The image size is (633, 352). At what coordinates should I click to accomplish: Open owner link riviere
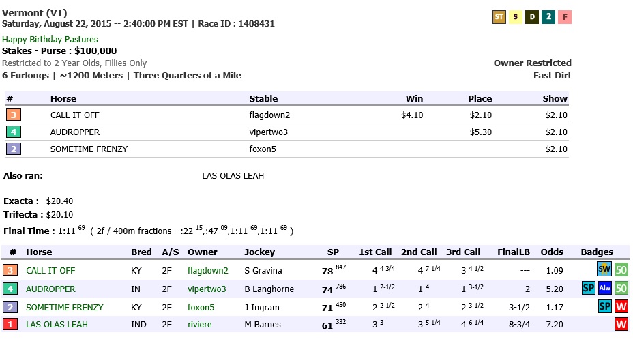point(200,325)
